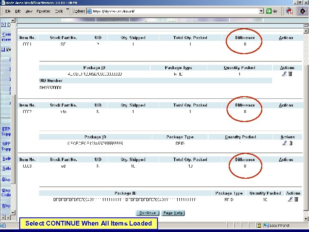The image size is (309, 232).
Task: Click item number 0001 cell
Action: (27, 44)
